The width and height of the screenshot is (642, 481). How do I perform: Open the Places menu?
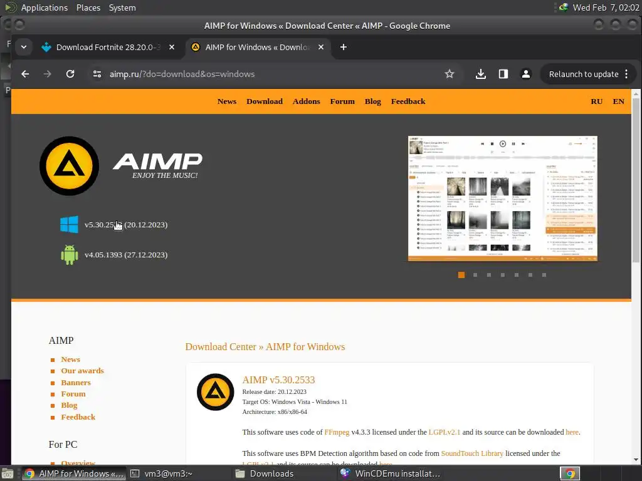point(88,8)
